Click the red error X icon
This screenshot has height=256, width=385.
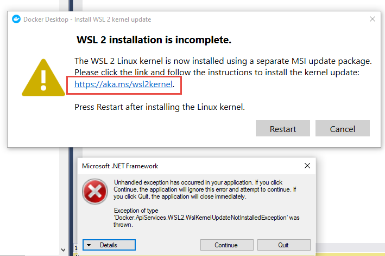coord(95,192)
